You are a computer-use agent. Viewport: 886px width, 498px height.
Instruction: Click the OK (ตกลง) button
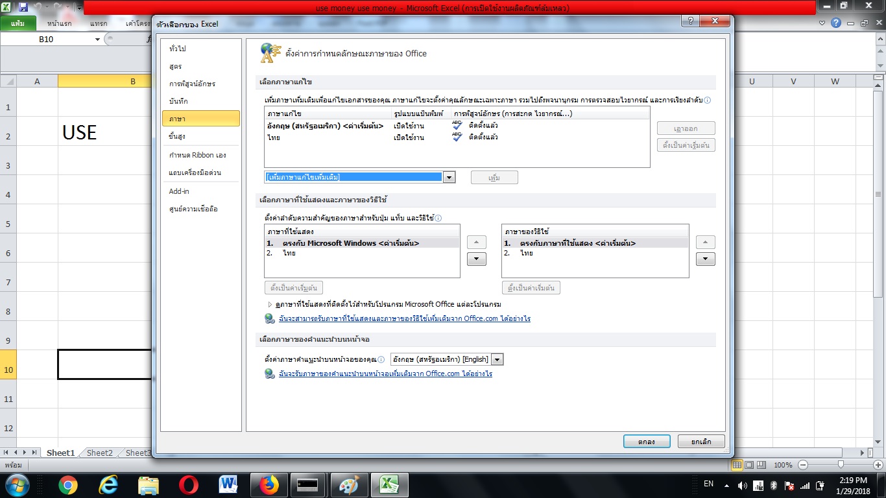click(647, 442)
